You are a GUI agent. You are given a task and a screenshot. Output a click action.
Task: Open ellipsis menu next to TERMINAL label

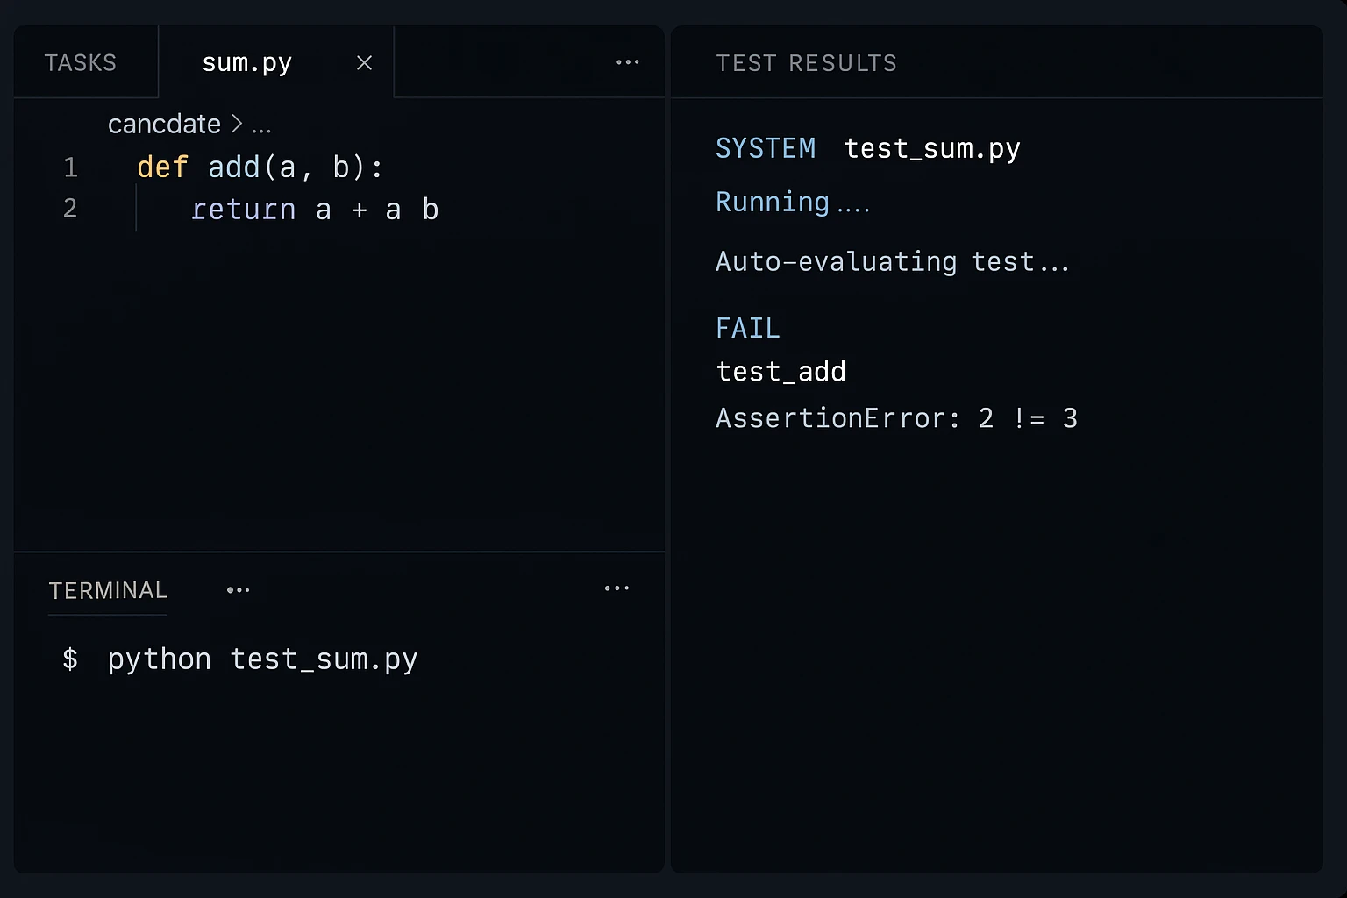click(x=238, y=590)
